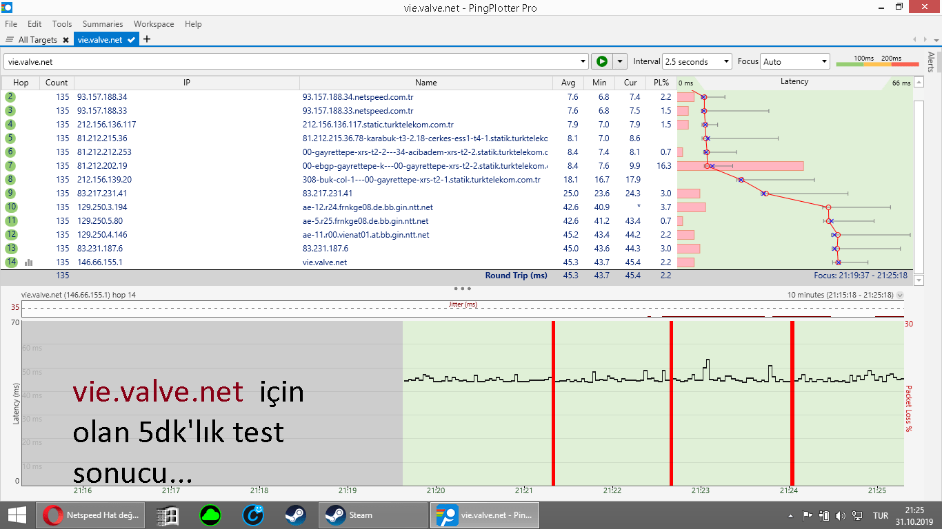Click the latency color scale legend bar

pos(877,64)
